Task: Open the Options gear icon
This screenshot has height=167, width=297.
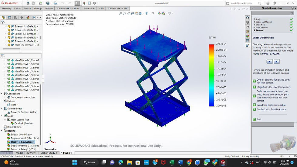Action: point(95,3)
